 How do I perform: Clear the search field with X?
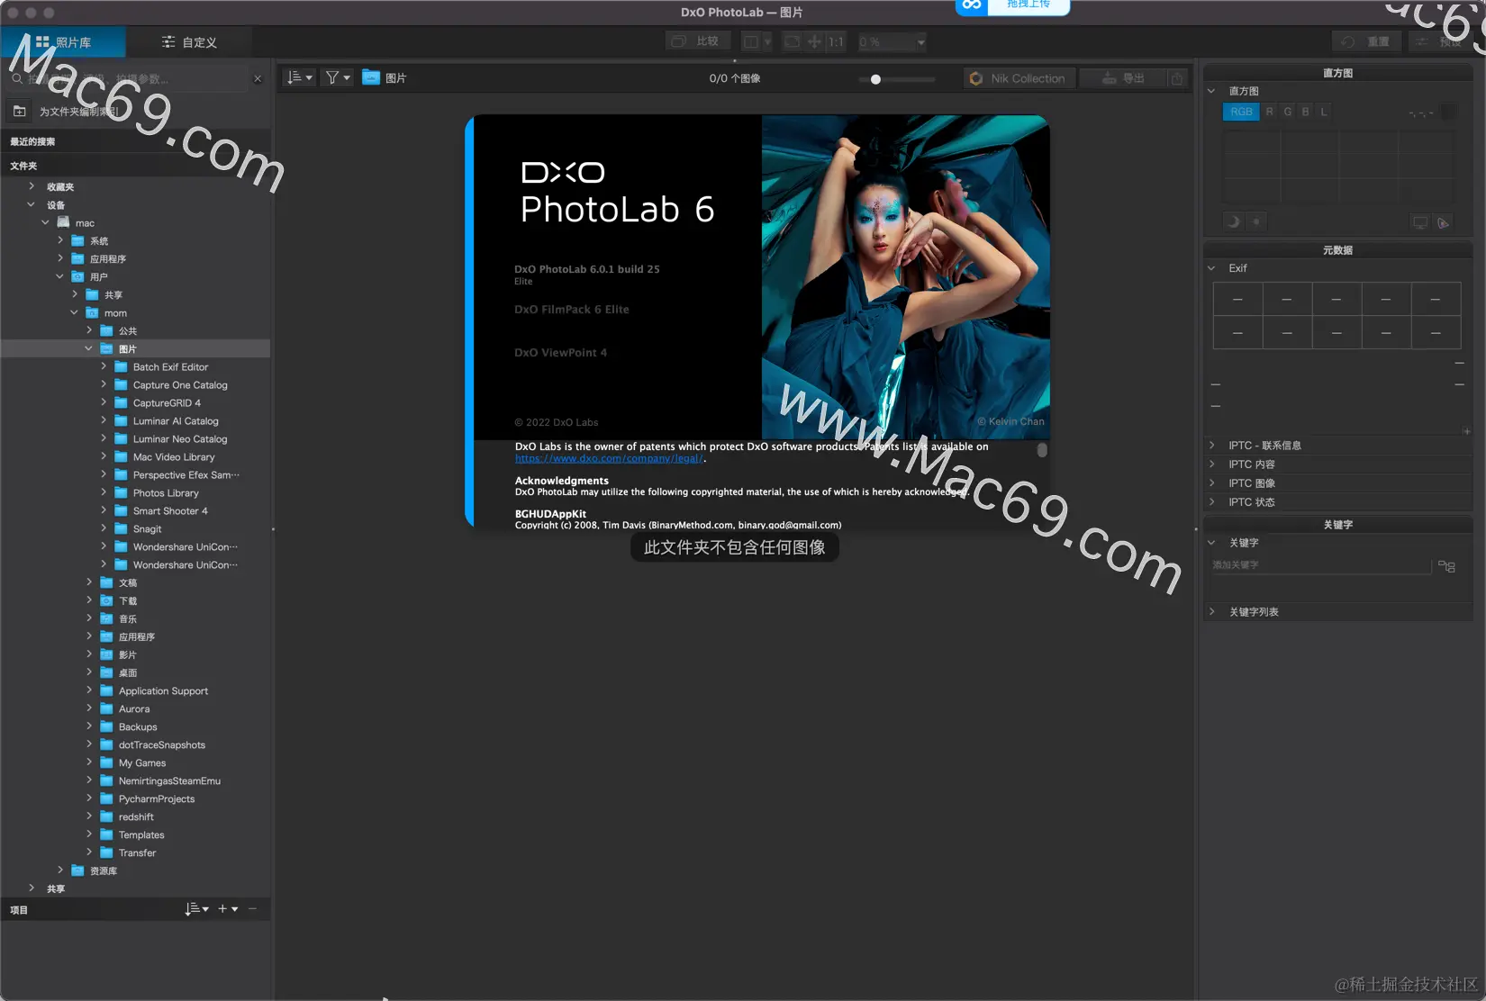tap(258, 79)
